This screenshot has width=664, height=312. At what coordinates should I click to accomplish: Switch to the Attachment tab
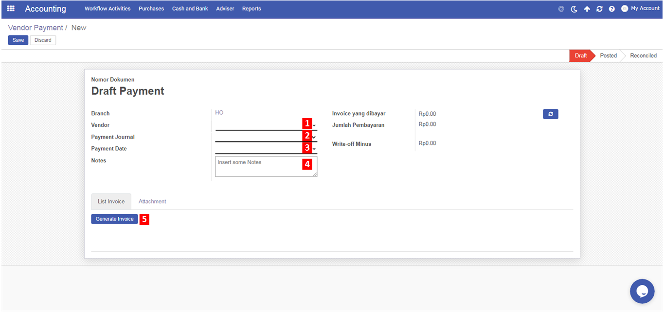(152, 201)
